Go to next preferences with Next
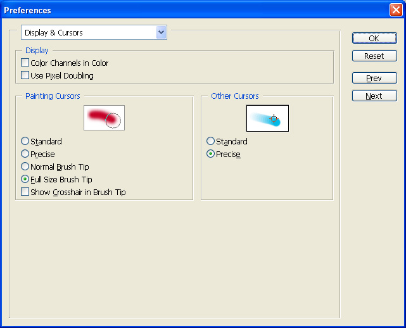 (374, 96)
